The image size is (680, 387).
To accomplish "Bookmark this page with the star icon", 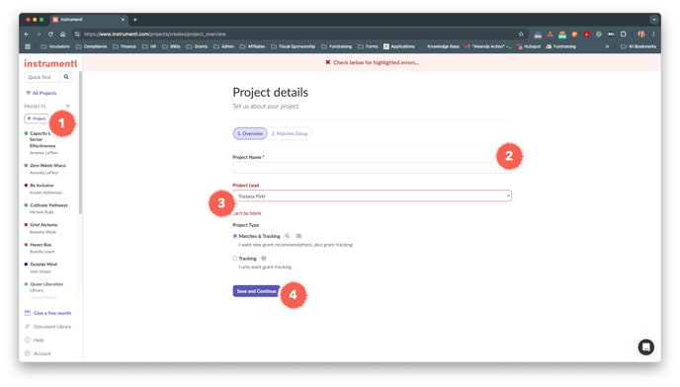I will (521, 34).
